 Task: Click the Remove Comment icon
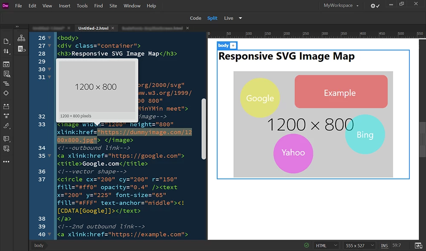click(6, 149)
